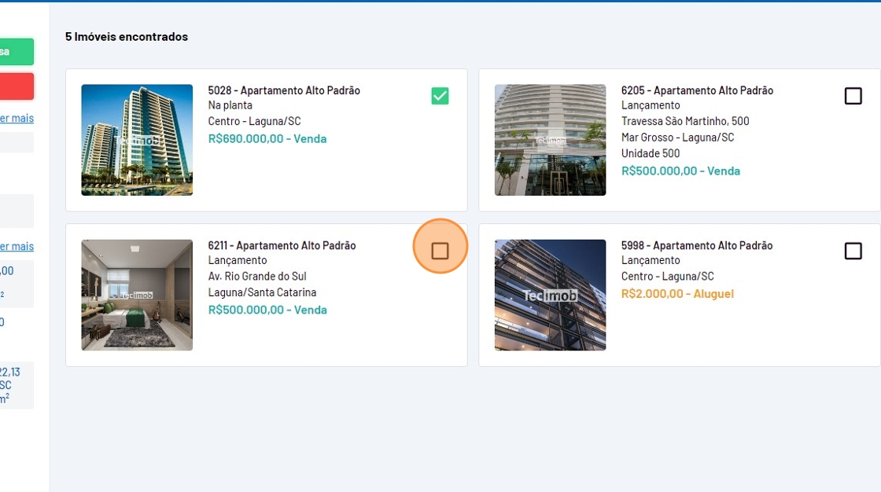
Task: Select the checkbox for listing 6205
Action: click(x=853, y=96)
